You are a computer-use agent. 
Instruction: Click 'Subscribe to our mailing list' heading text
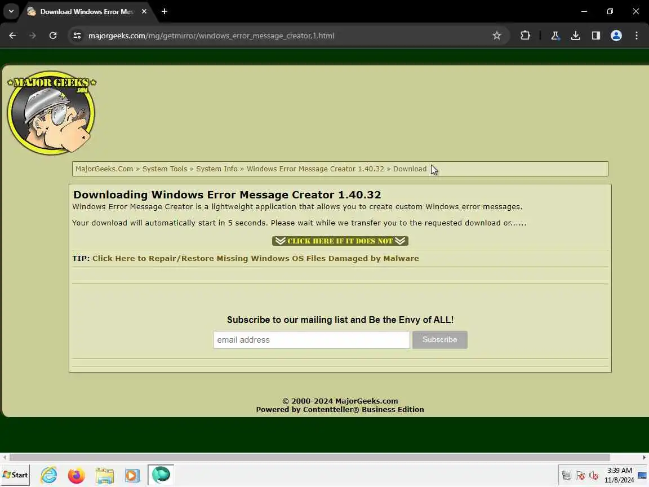(340, 320)
